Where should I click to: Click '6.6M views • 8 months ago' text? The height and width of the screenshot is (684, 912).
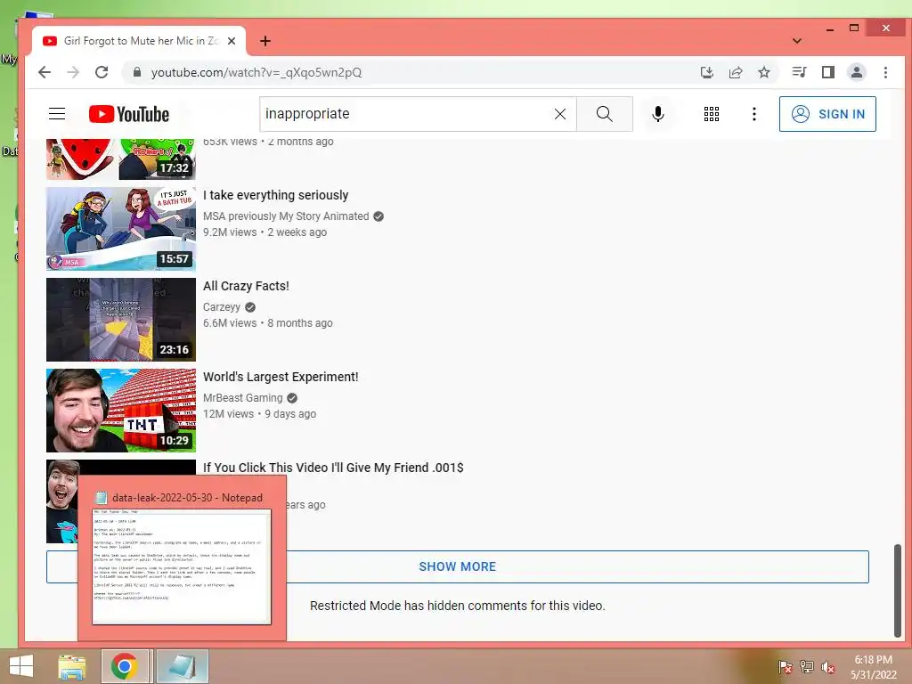click(267, 322)
